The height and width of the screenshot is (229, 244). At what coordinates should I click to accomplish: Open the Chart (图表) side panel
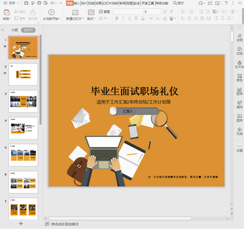pos(240,91)
